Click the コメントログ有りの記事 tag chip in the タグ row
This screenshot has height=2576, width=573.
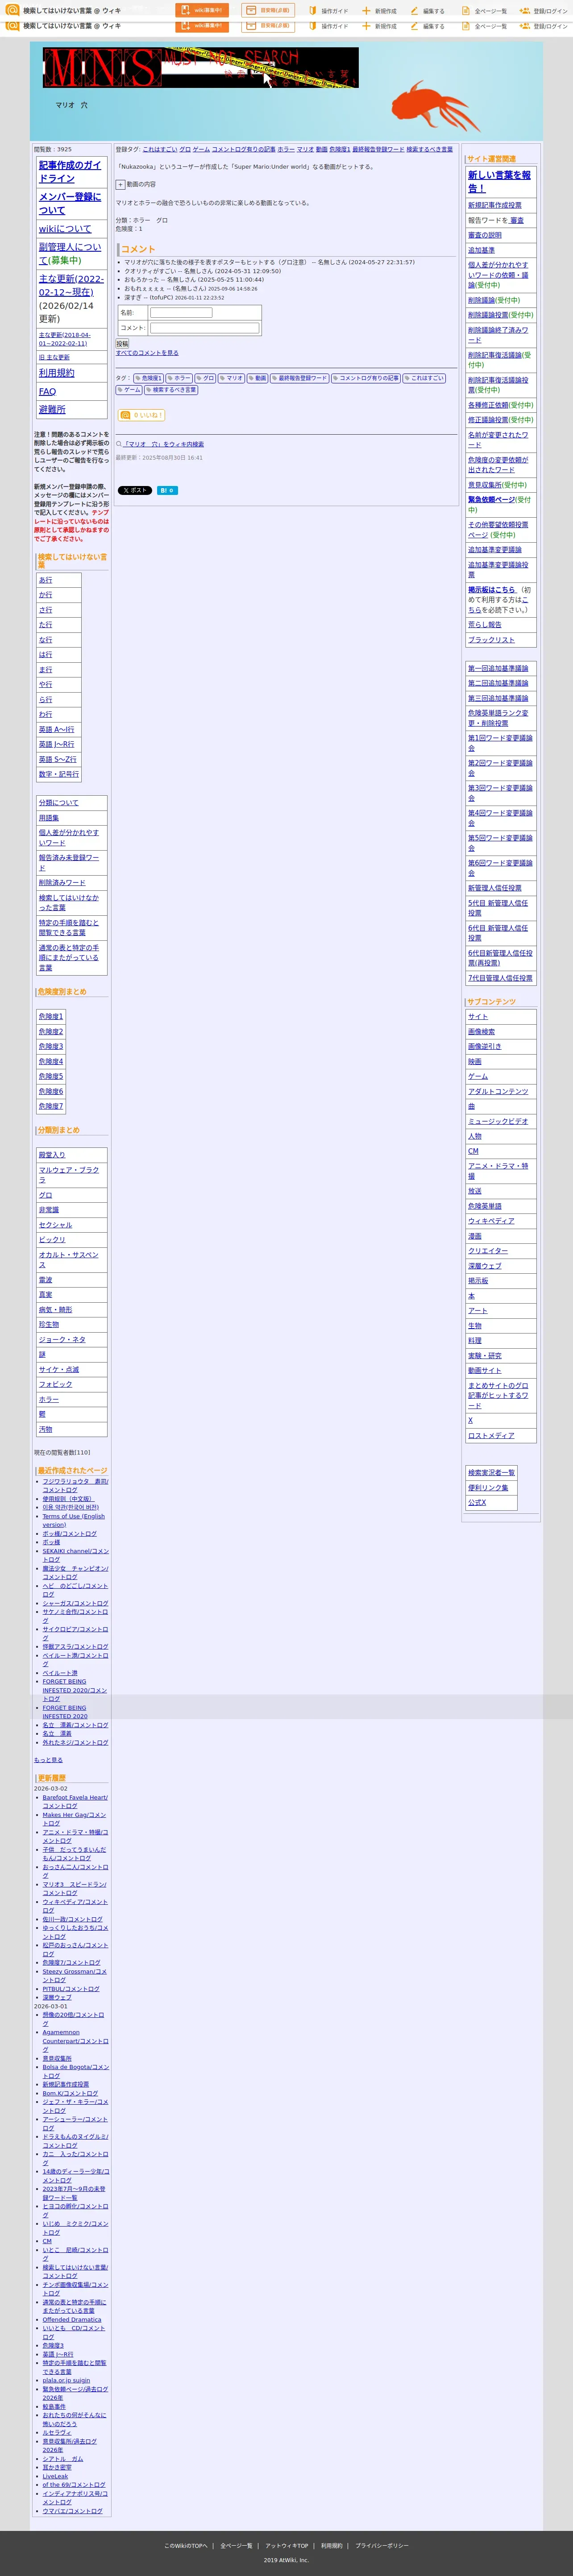coord(365,378)
